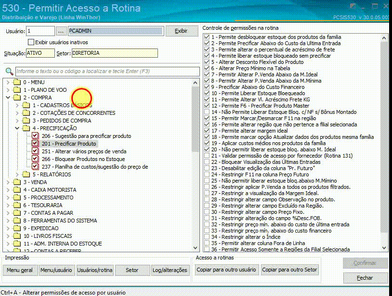Expand the 10 - LIVROS FISCAIS node

click(x=8, y=236)
